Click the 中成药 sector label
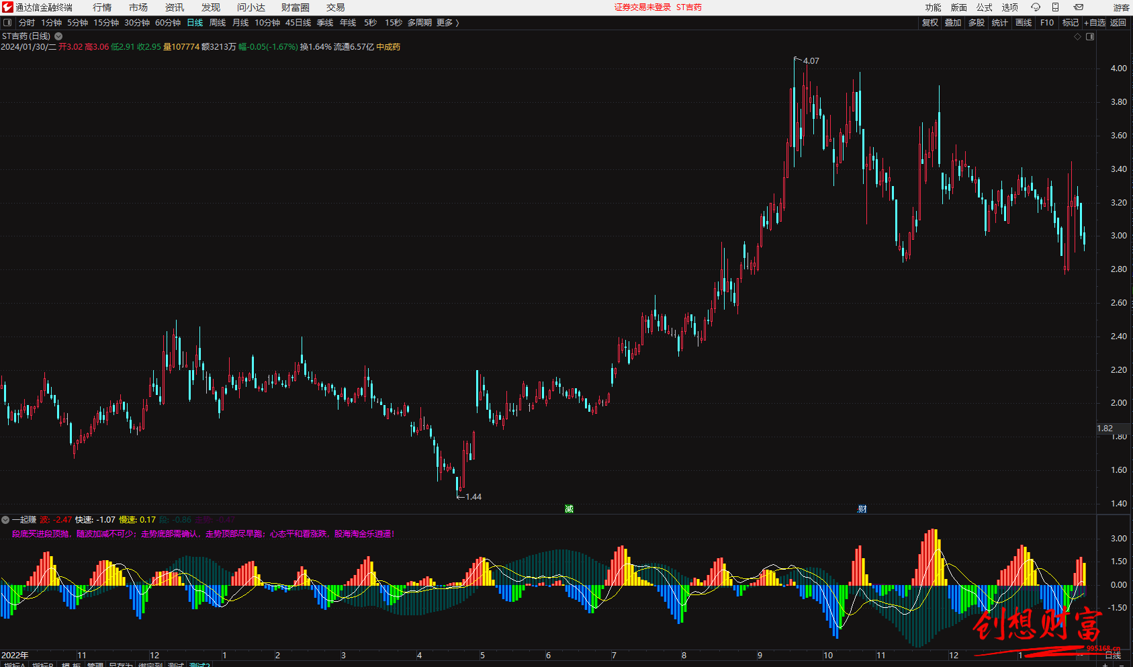Screen dimensions: 1133x667 click(x=388, y=47)
